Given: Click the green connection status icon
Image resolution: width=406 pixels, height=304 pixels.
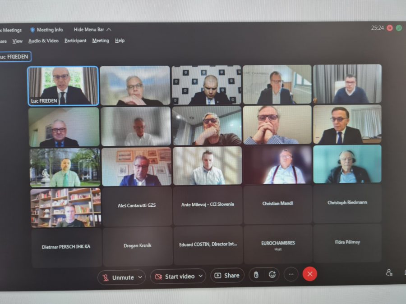Looking at the screenshot, I should 399,28.
